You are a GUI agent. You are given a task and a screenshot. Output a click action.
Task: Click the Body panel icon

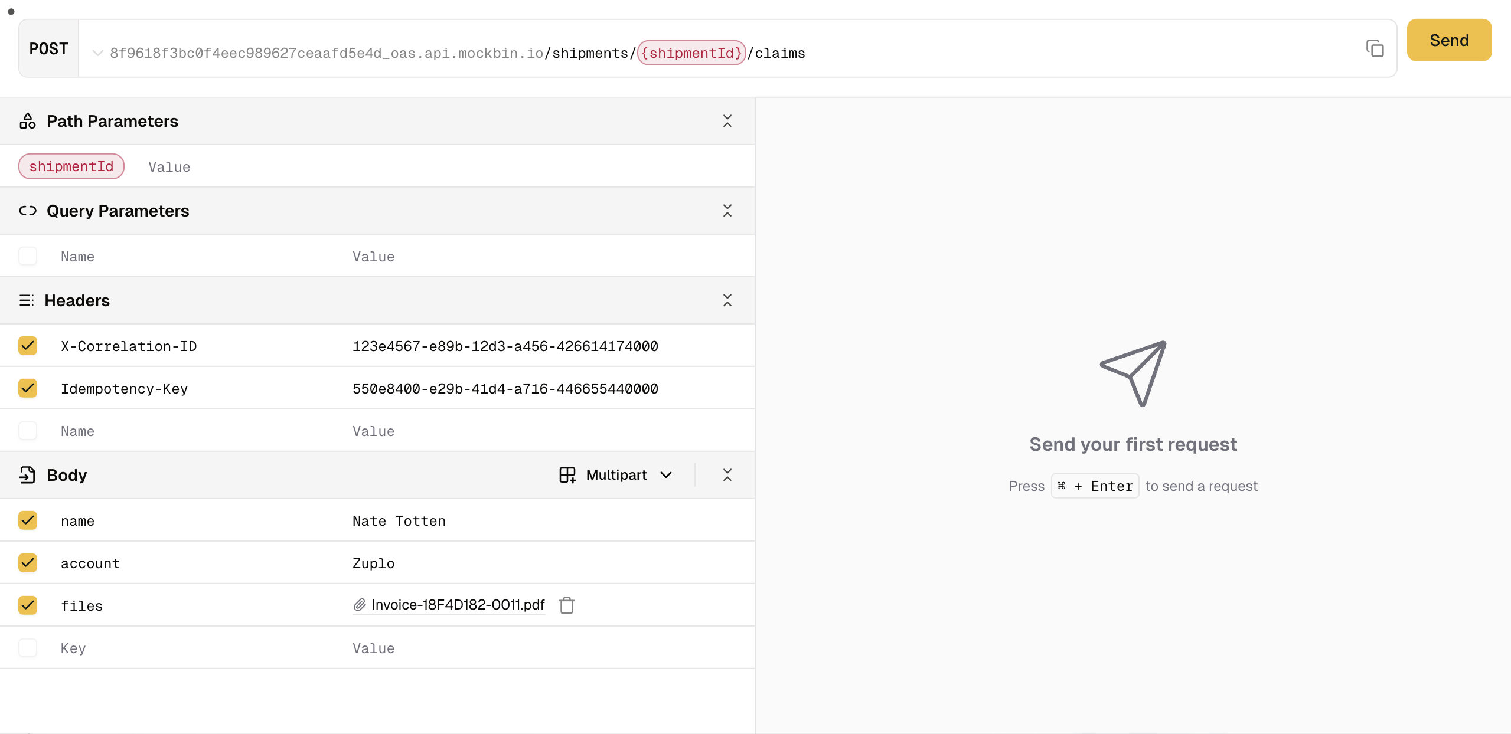[27, 474]
